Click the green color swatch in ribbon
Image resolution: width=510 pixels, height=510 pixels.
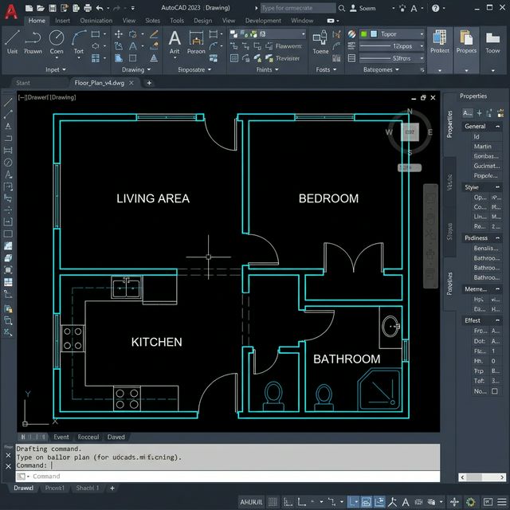[365, 34]
